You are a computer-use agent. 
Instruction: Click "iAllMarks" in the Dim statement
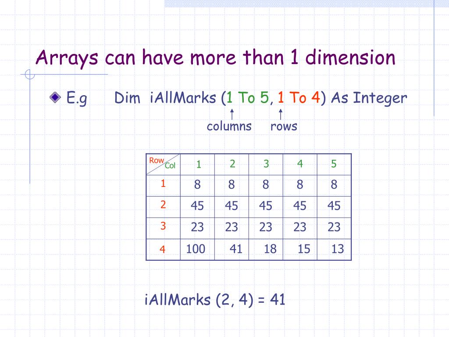point(183,98)
